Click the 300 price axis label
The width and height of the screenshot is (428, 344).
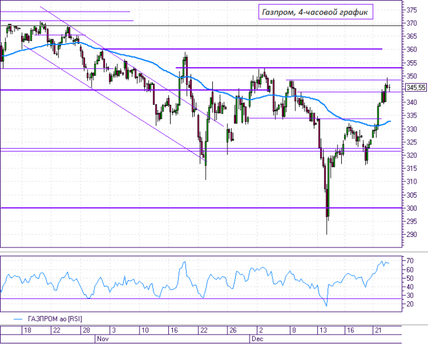pyautogui.click(x=412, y=208)
